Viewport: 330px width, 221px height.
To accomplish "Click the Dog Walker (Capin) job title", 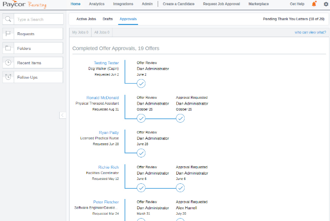I will pyautogui.click(x=103, y=68).
